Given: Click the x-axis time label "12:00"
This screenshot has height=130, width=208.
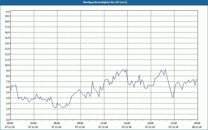Looking at the screenshot, I should click(103, 123).
